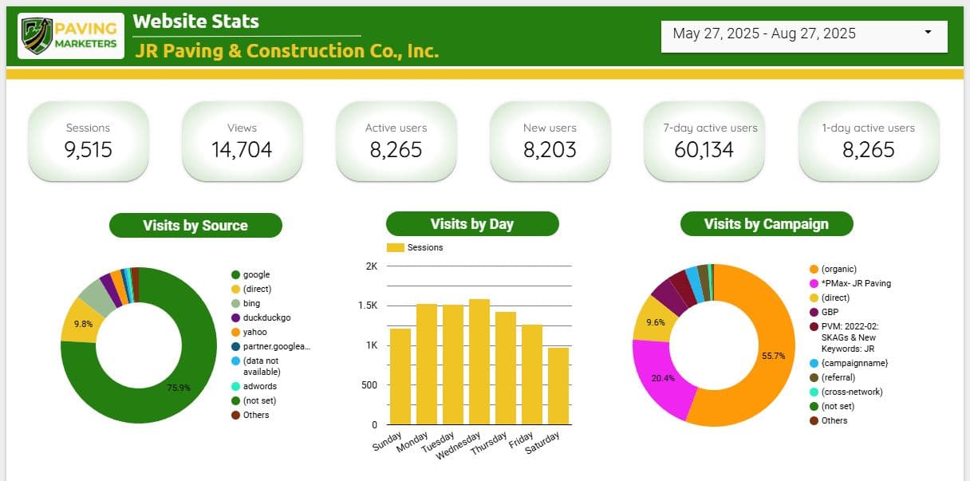The height and width of the screenshot is (481, 970).
Task: Open the date range dropdown arrow
Action: pos(928,33)
